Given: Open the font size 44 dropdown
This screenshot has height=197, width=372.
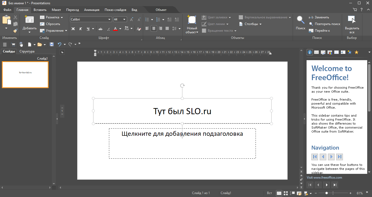Looking at the screenshot, I should coord(125,19).
